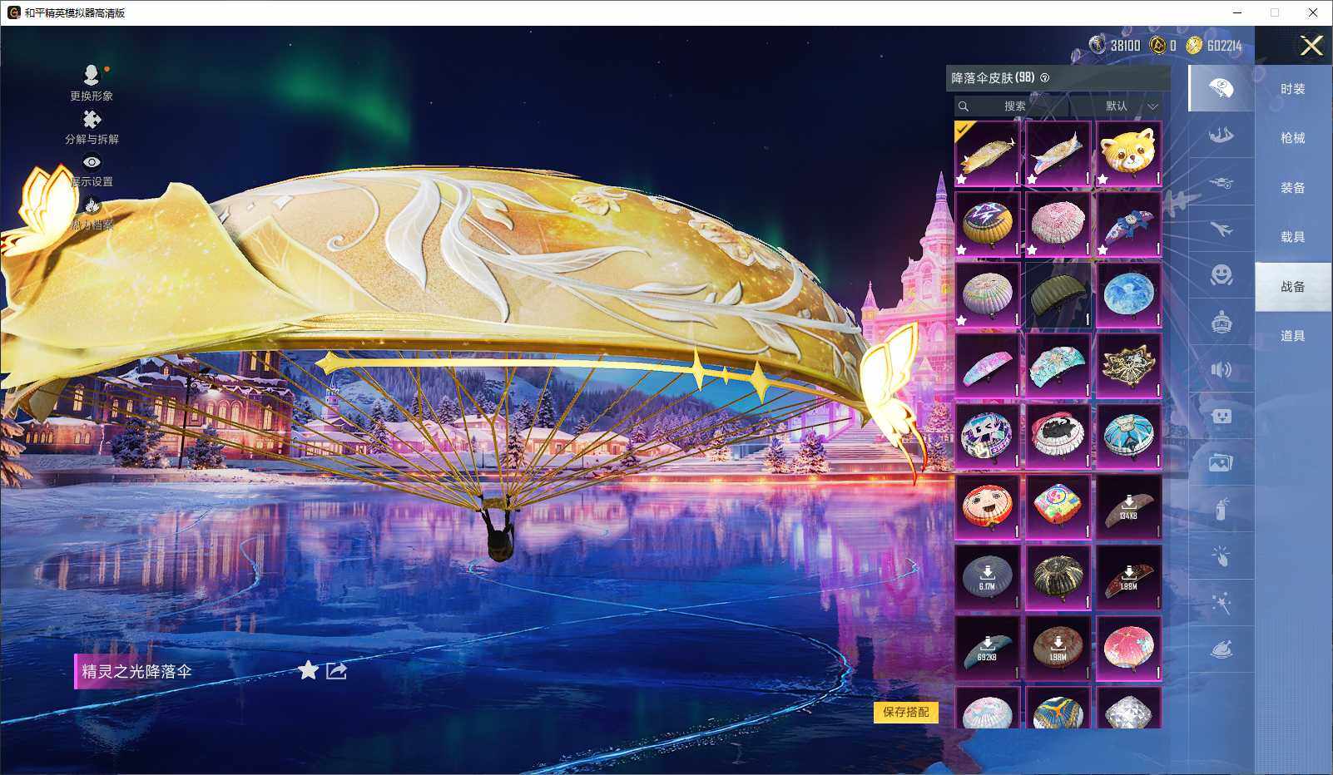Switch to the 载具 tab
Image resolution: width=1333 pixels, height=775 pixels.
(x=1293, y=237)
